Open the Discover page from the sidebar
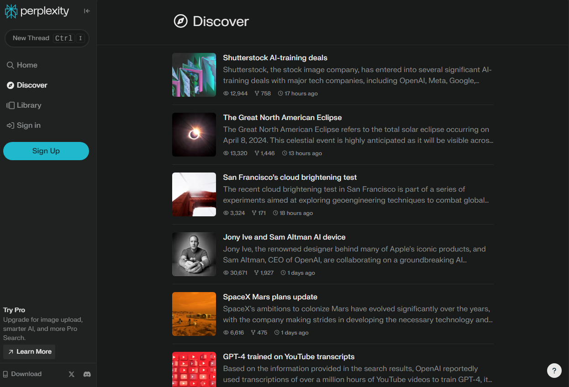Image resolution: width=569 pixels, height=387 pixels. point(27,85)
